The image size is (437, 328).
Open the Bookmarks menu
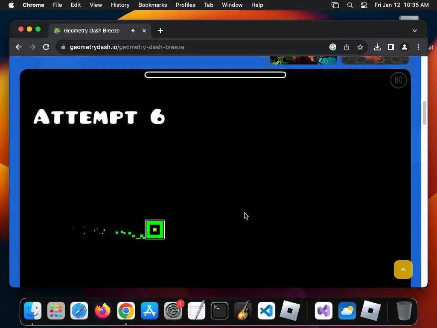point(152,5)
